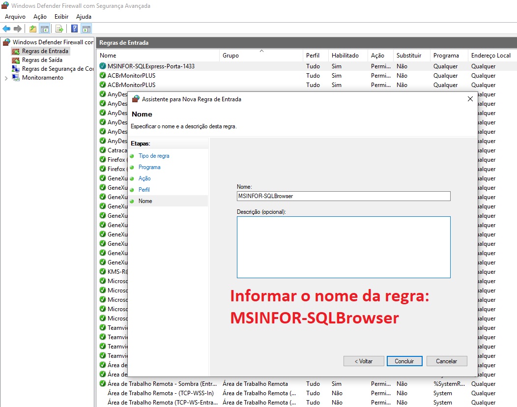Sort by the Programa column header
Screen dimensions: 517x407
tap(449, 56)
